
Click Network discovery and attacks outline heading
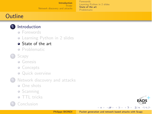(x=46, y=80)
